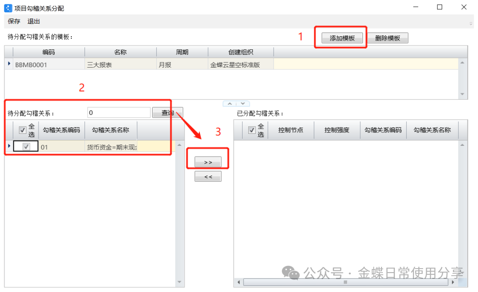Sort by 控制强度 column header

(x=336, y=130)
